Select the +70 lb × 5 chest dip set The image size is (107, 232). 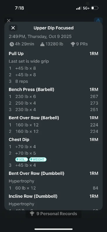click(53, 153)
